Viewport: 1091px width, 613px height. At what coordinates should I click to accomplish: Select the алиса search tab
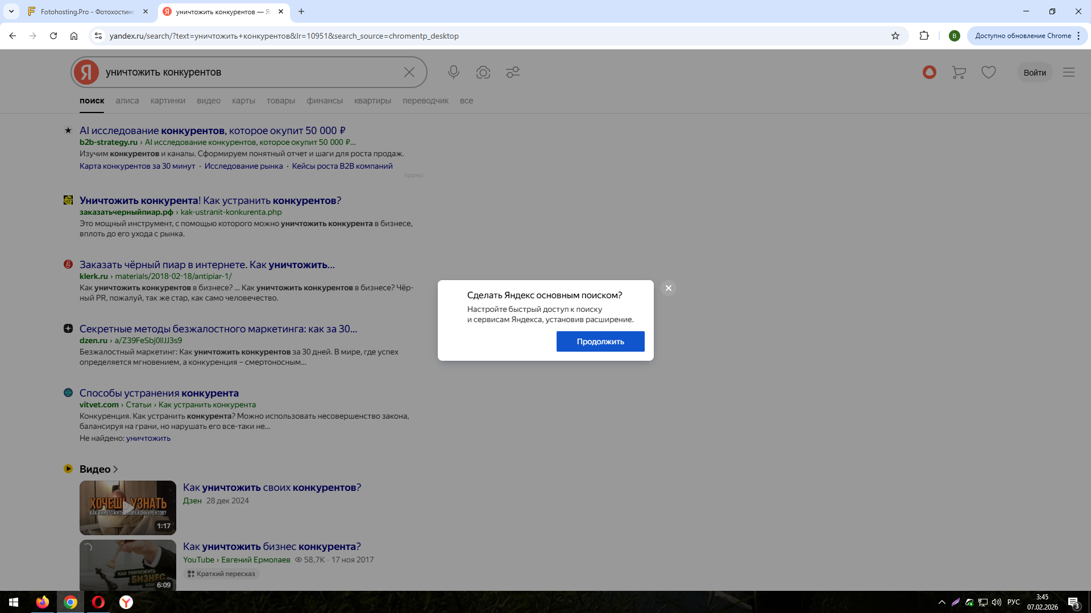(x=127, y=101)
